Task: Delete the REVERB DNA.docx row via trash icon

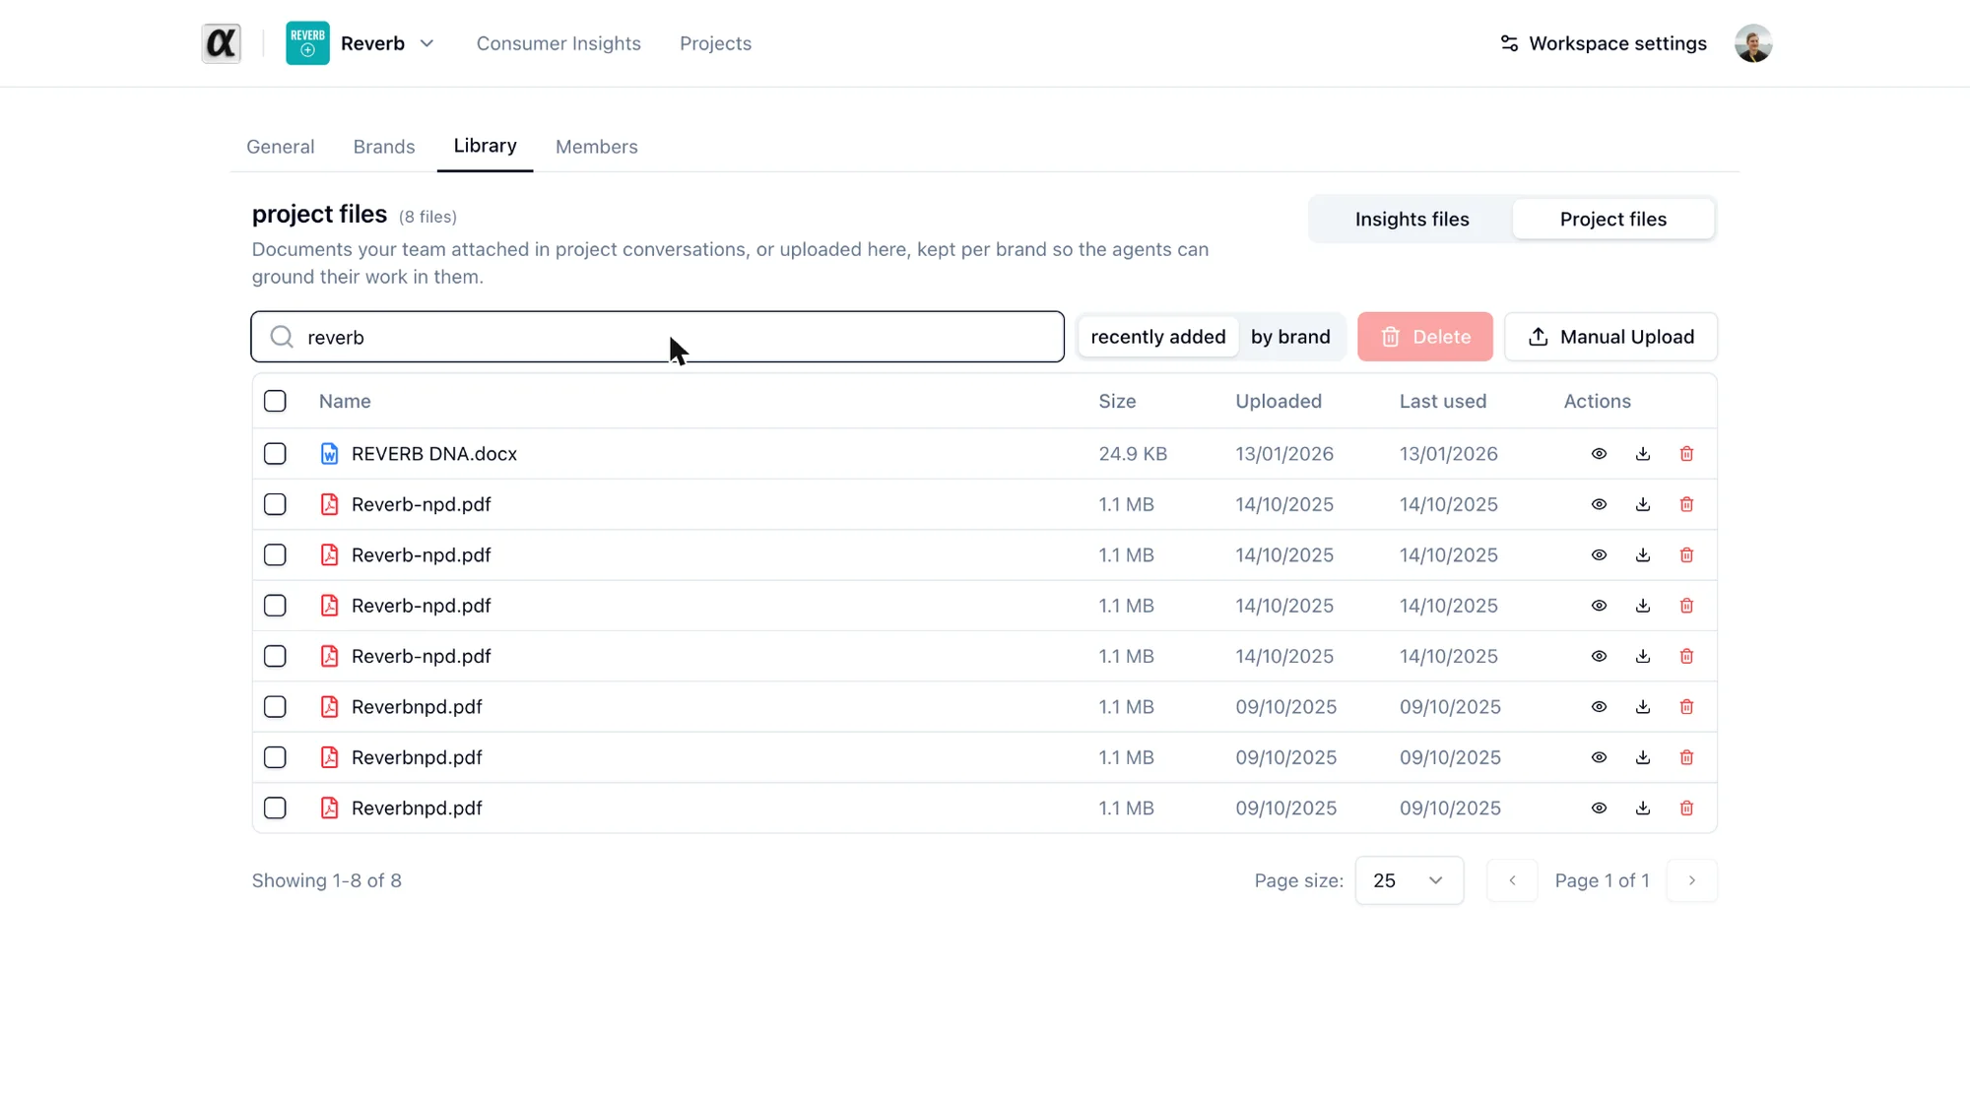Action: (1686, 454)
